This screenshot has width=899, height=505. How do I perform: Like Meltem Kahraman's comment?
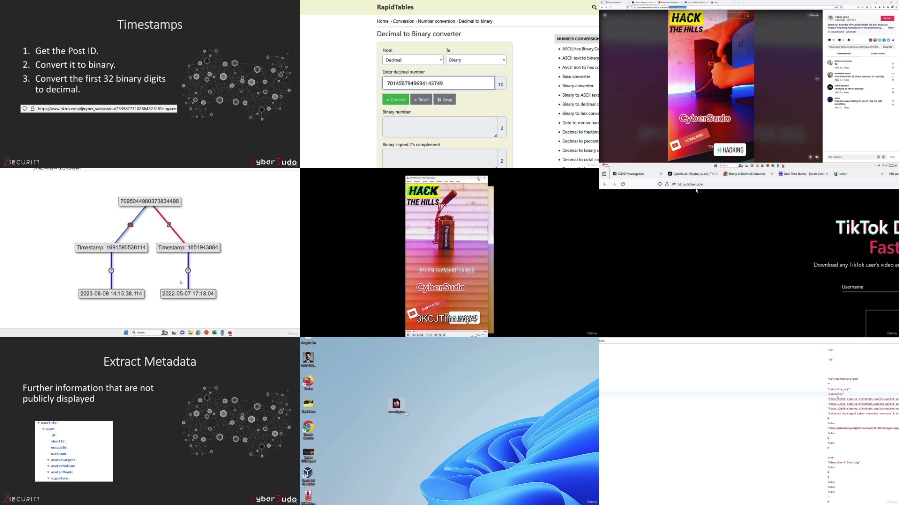[x=893, y=64]
